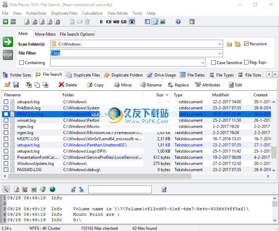This screenshot has width=279, height=231.
Task: Open help via blue question mark icon
Action: pos(178,22)
